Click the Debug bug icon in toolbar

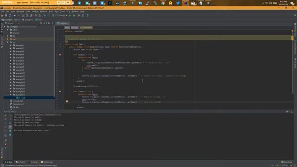coord(74,15)
